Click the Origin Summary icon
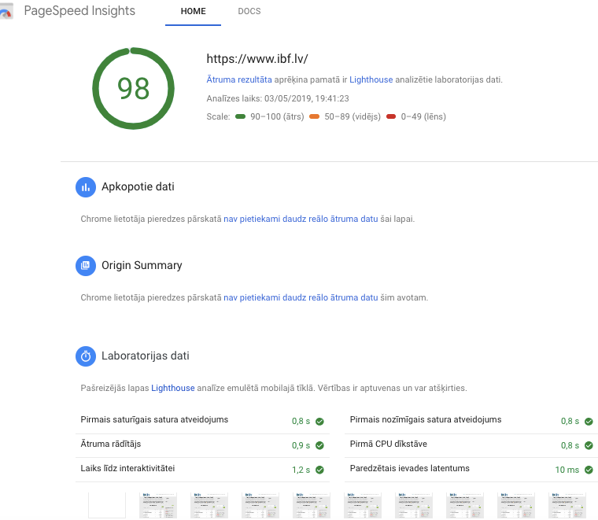The height and width of the screenshot is (520, 598). 86,266
